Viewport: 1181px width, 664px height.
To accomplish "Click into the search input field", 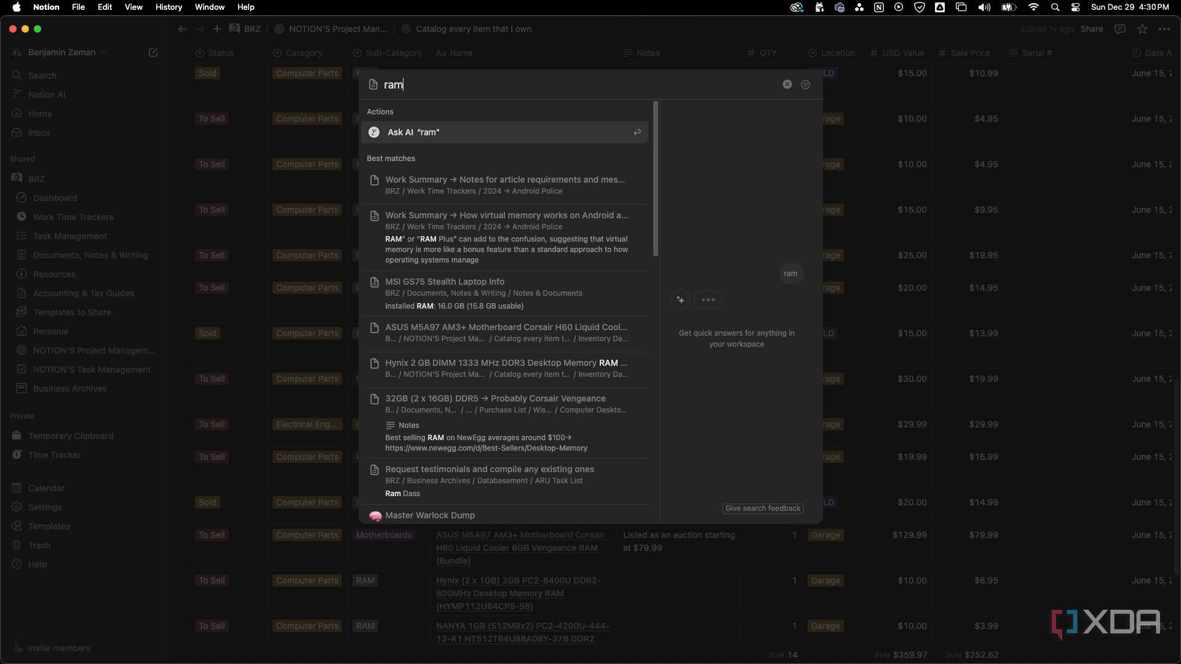I will 578,84.
